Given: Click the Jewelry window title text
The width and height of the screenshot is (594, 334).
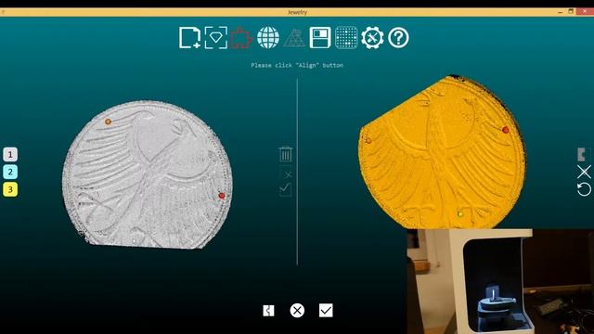Looking at the screenshot, I should (297, 12).
